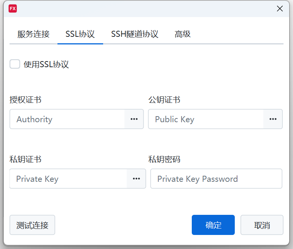
Task: Focus the Authority input field
Action: [67, 119]
